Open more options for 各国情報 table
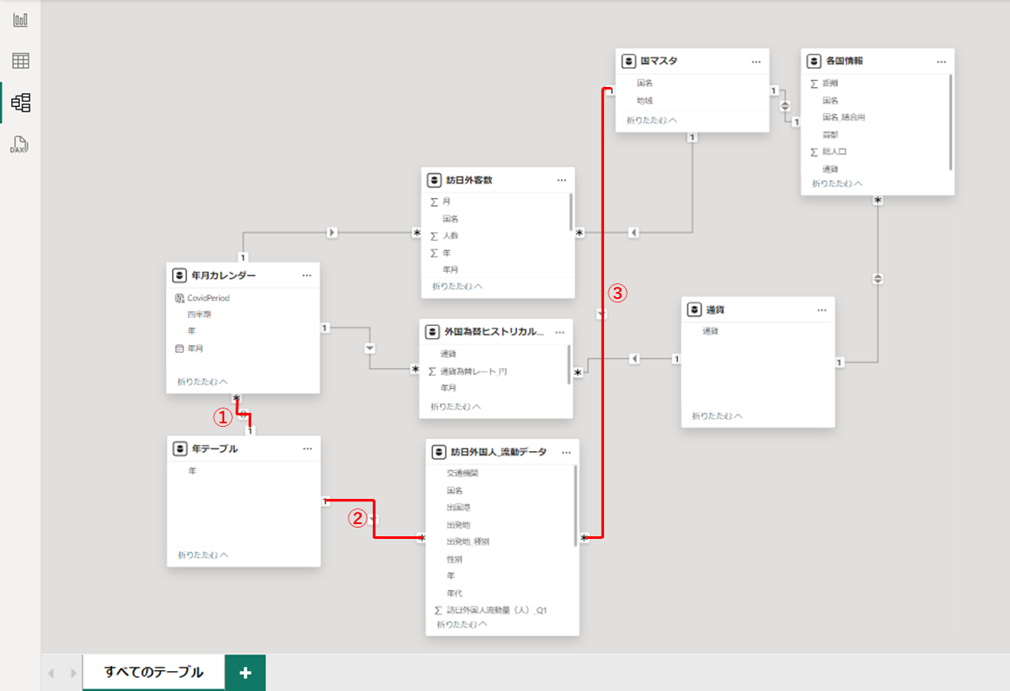The width and height of the screenshot is (1010, 691). click(941, 62)
